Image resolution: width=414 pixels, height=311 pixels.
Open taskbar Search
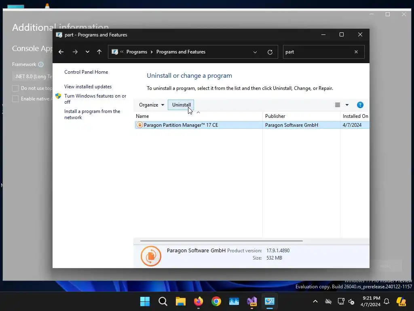coord(163,301)
